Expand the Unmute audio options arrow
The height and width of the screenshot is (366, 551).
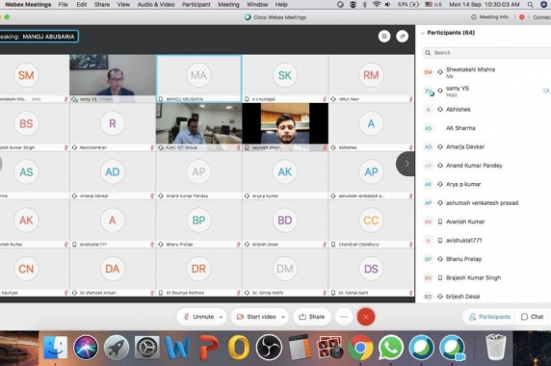pyautogui.click(x=221, y=317)
